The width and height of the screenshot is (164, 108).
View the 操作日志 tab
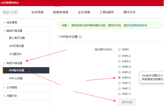click(x=129, y=12)
